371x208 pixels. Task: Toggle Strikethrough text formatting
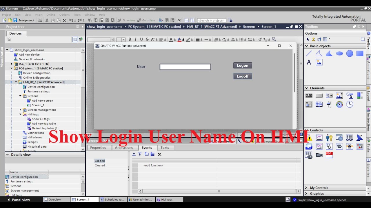click(x=147, y=40)
